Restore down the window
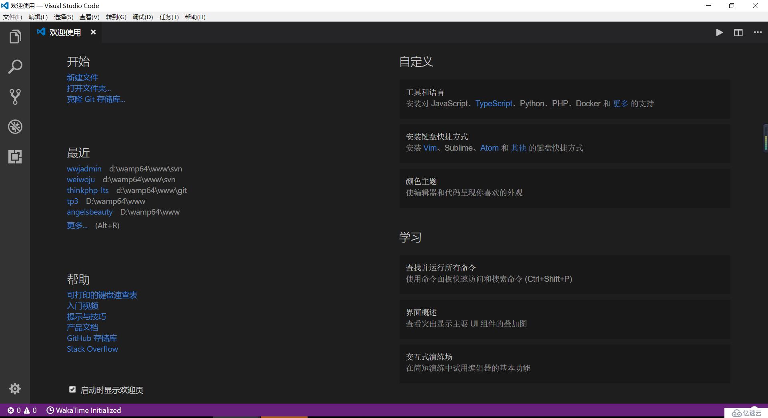768x418 pixels. (x=732, y=6)
